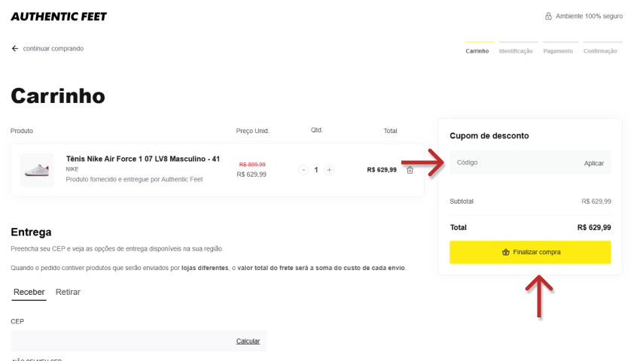Click the Entrega section heading
The image size is (640, 361).
(31, 232)
